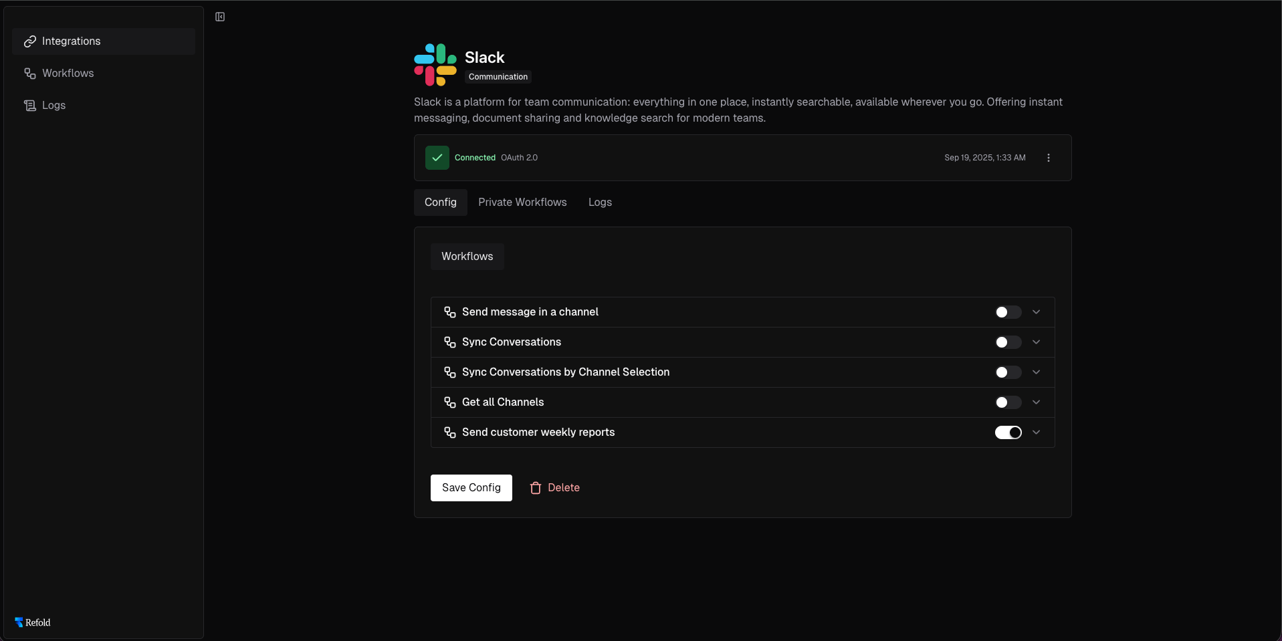Click workflow icon beside Send message in a channel
1282x641 pixels.
(x=450, y=312)
